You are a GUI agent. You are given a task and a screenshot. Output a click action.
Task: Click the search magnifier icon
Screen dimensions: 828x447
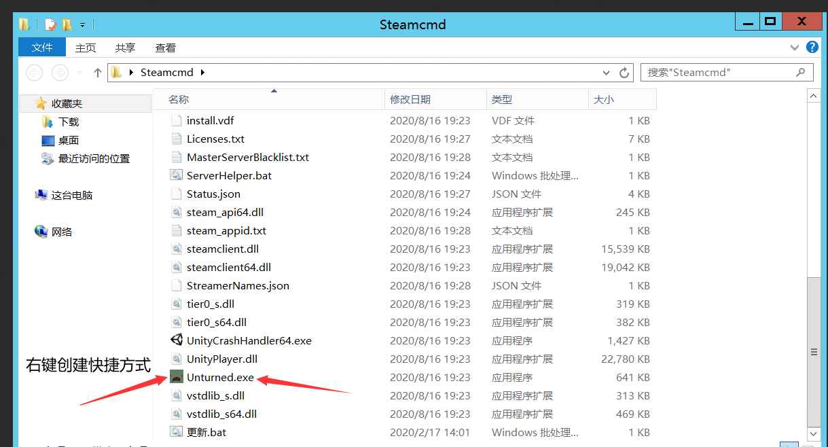[801, 72]
